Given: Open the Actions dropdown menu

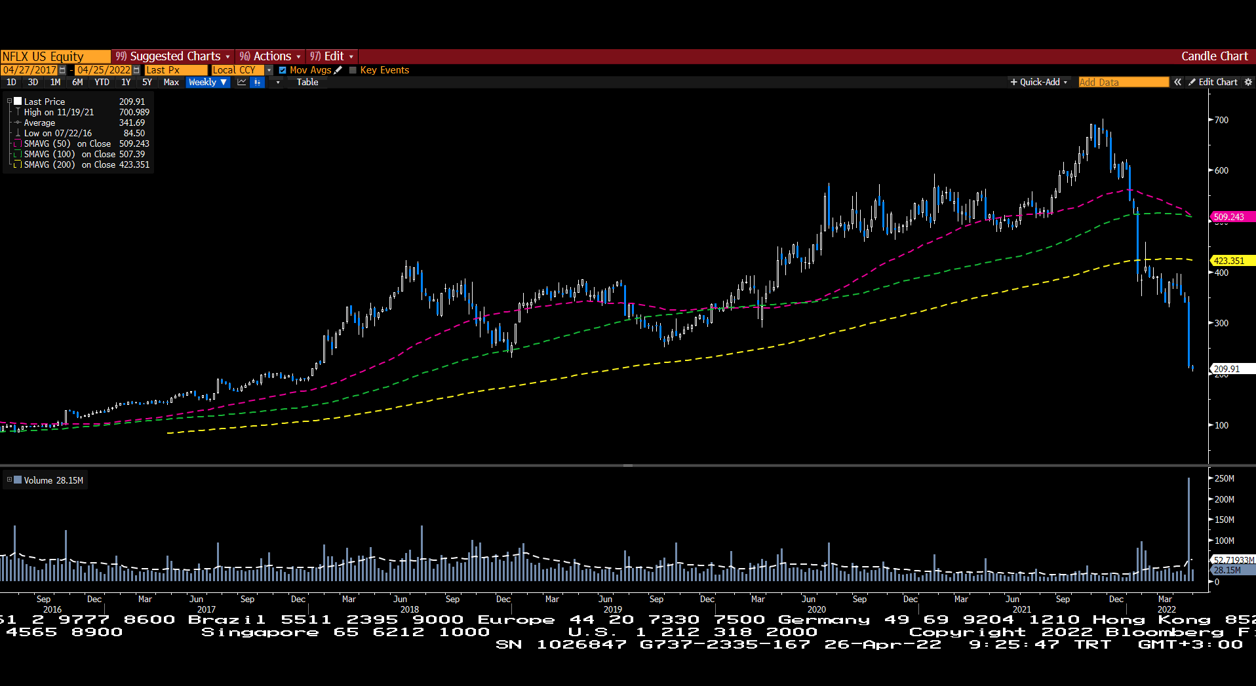Looking at the screenshot, I should tap(270, 56).
